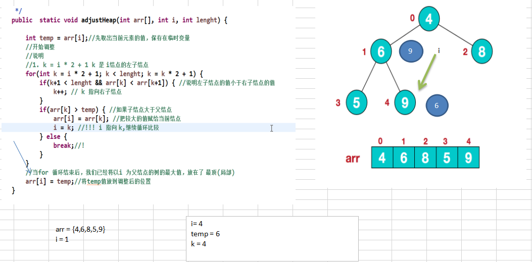This screenshot has height=262, width=532.
Task: Click the 'for(int k = i * 2 + 1' loop line
Action: coord(114,74)
